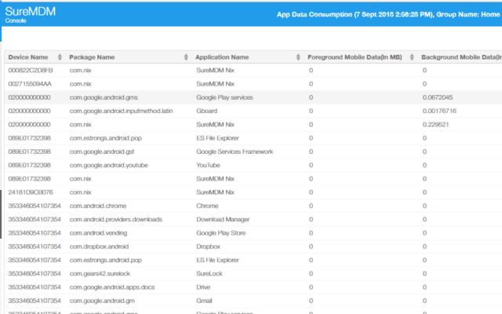This screenshot has width=502, height=314.
Task: Click the App Data Consumption report title
Action: coord(388,14)
